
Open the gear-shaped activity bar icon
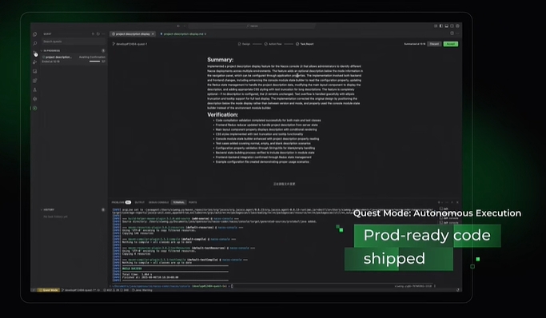35,99
